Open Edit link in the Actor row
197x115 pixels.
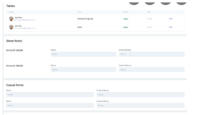(170, 27)
